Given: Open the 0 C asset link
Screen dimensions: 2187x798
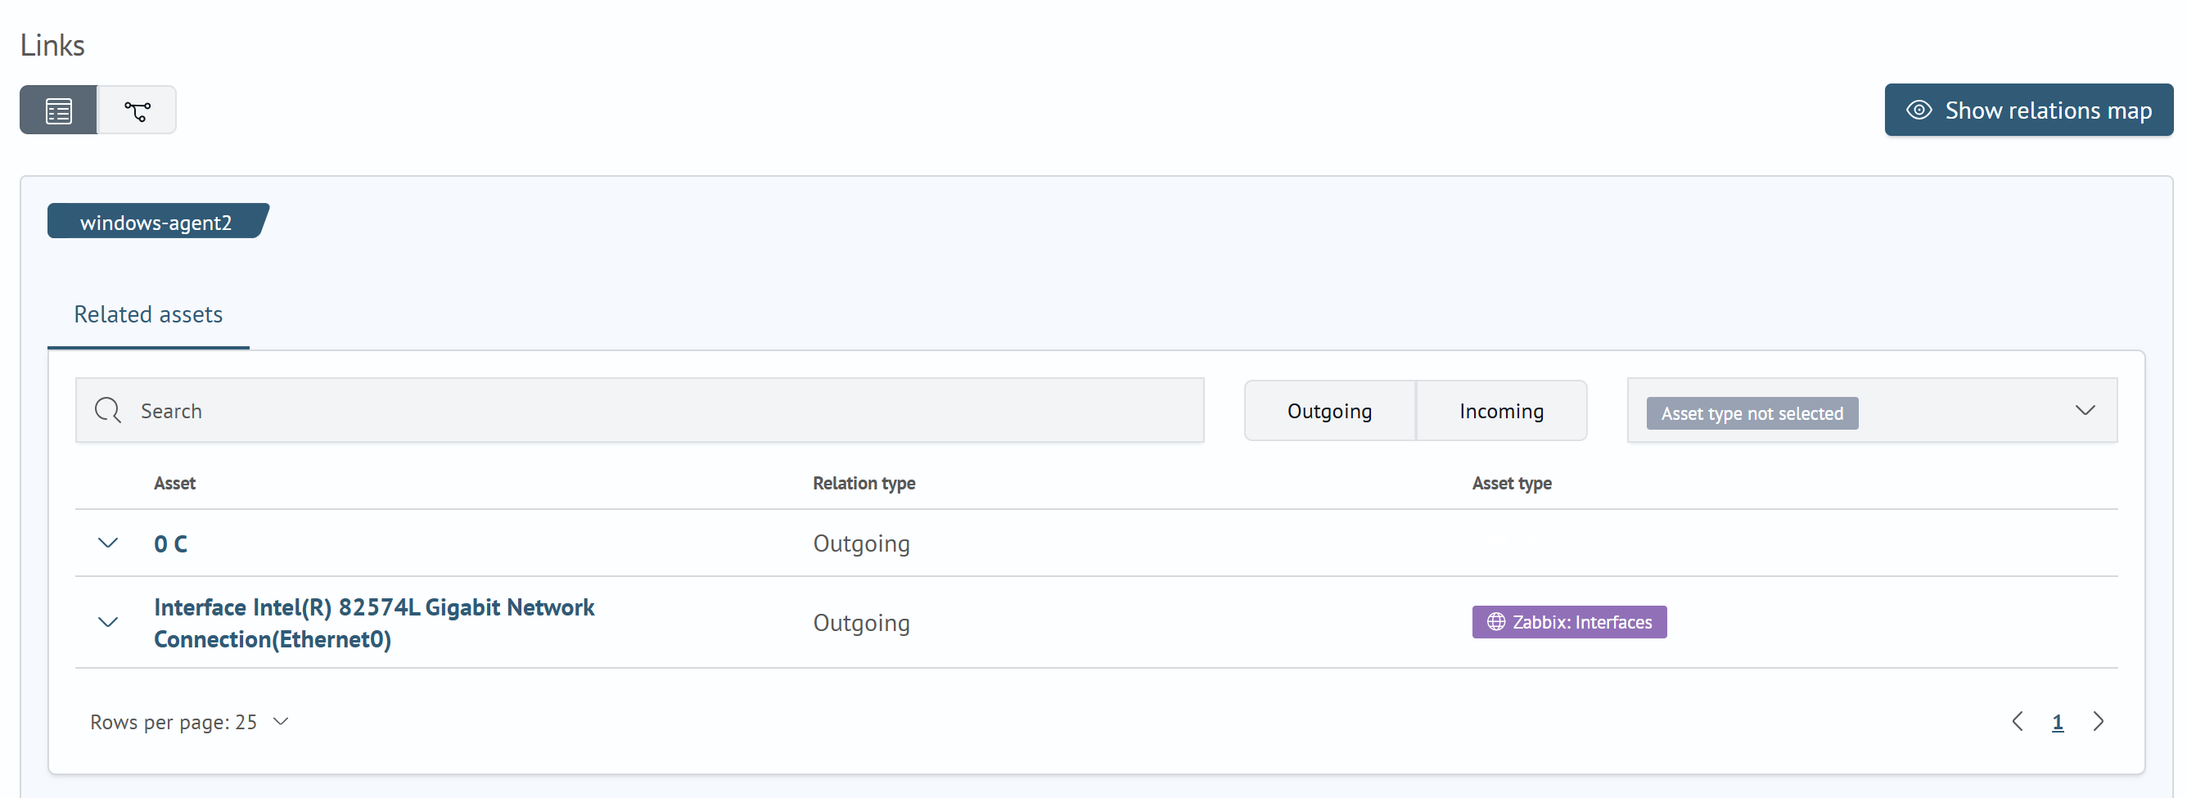Looking at the screenshot, I should [x=170, y=544].
